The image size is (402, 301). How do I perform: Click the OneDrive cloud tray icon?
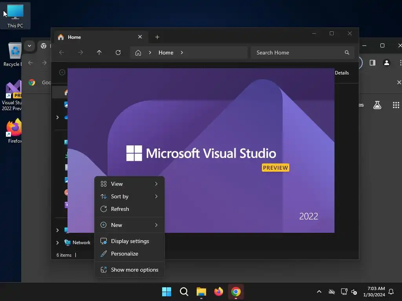tap(332, 292)
